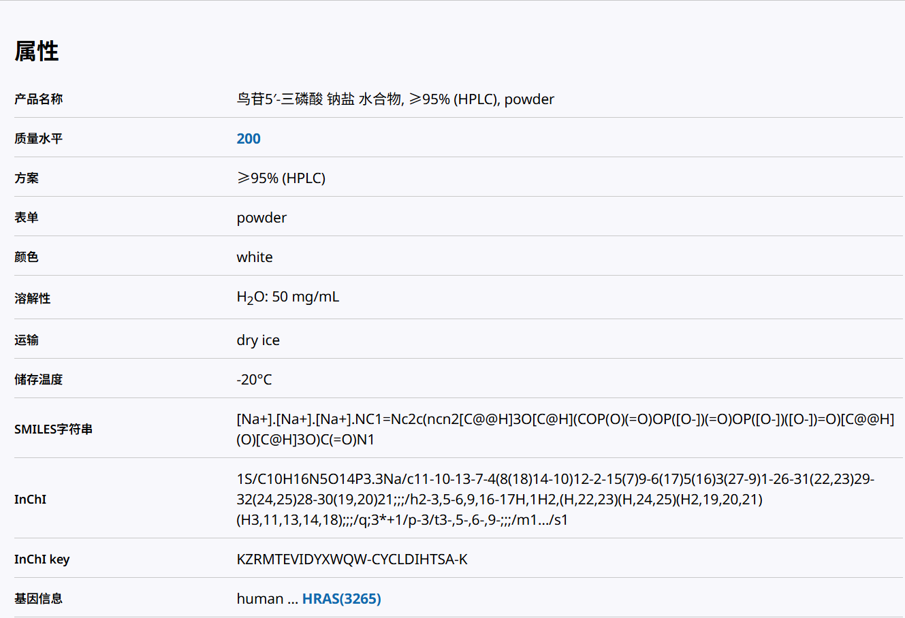The image size is (905, 618).
Task: Click the solubility value H2O: 50 mg/mL
Action: tap(287, 297)
